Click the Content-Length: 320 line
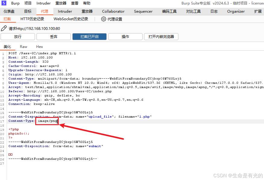This screenshot has height=180, width=264. 28,62
